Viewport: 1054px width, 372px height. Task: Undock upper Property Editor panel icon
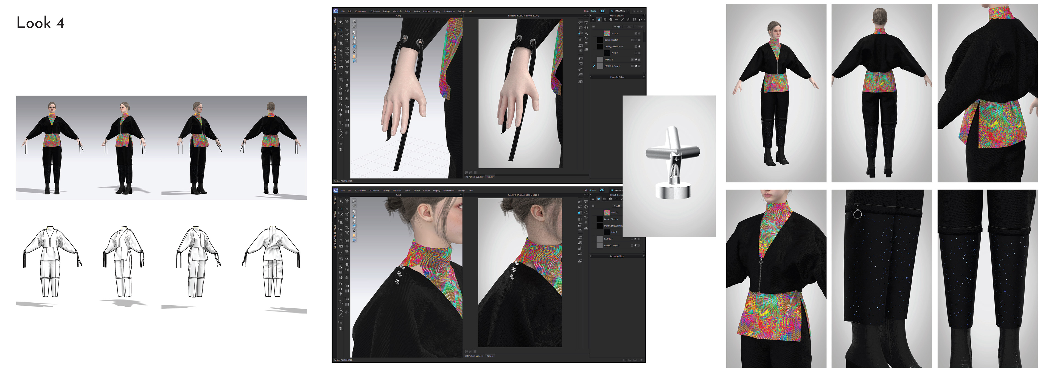coord(644,77)
